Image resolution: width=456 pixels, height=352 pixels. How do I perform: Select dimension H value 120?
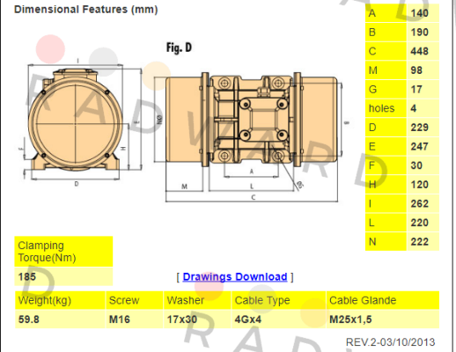point(420,185)
